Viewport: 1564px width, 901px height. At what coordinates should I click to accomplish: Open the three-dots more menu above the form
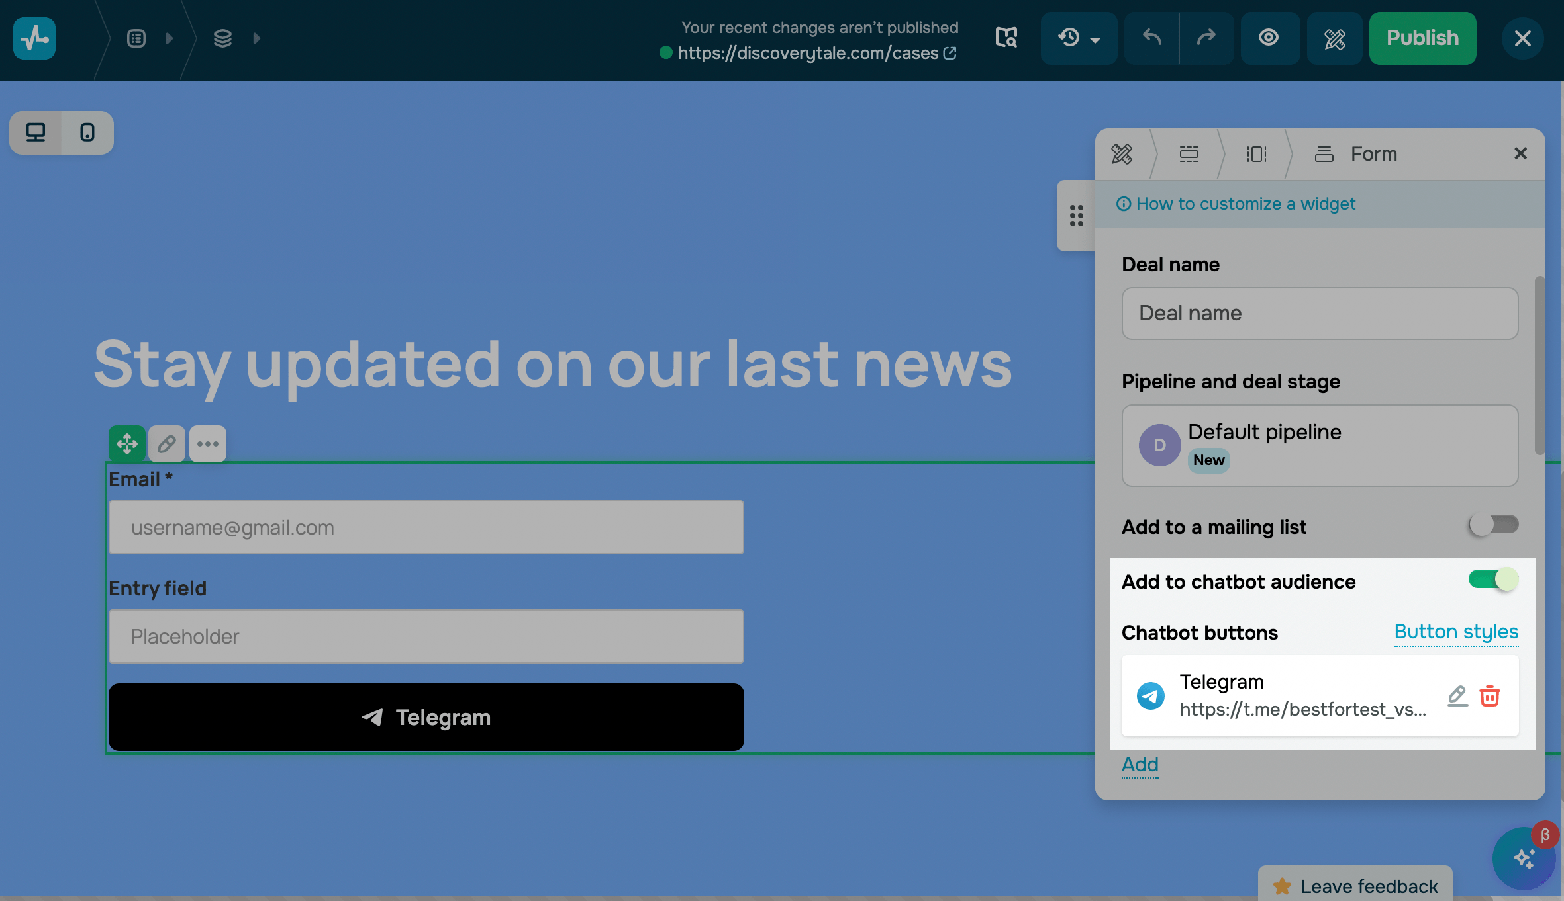click(208, 444)
